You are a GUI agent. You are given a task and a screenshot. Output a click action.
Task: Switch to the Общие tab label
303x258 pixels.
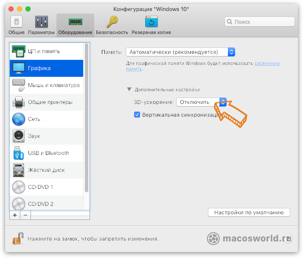[17, 32]
